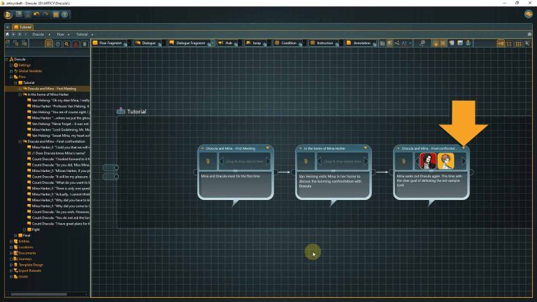Click the export up-arrow icon in flow toolbar
This screenshot has height=302, width=537.
pyautogui.click(x=468, y=43)
